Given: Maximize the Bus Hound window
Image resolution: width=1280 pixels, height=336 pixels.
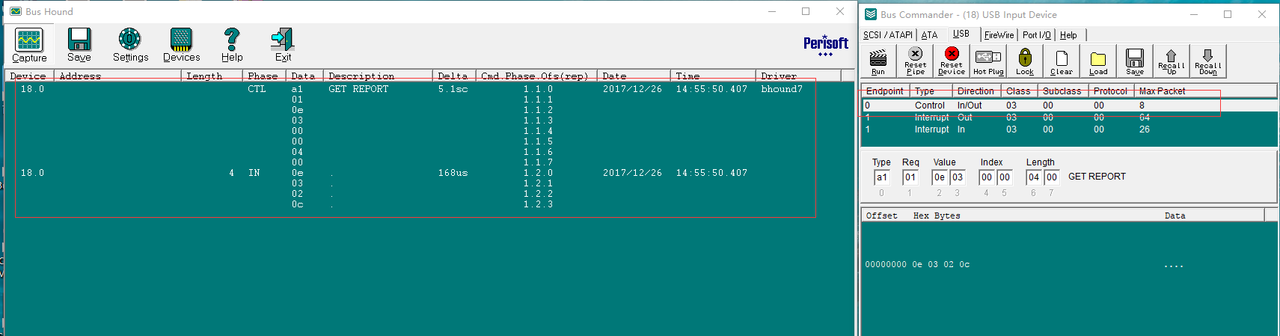Looking at the screenshot, I should click(x=806, y=11).
